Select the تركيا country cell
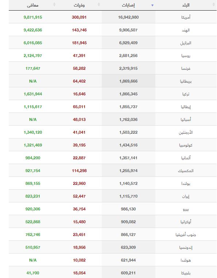 tap(186, 94)
